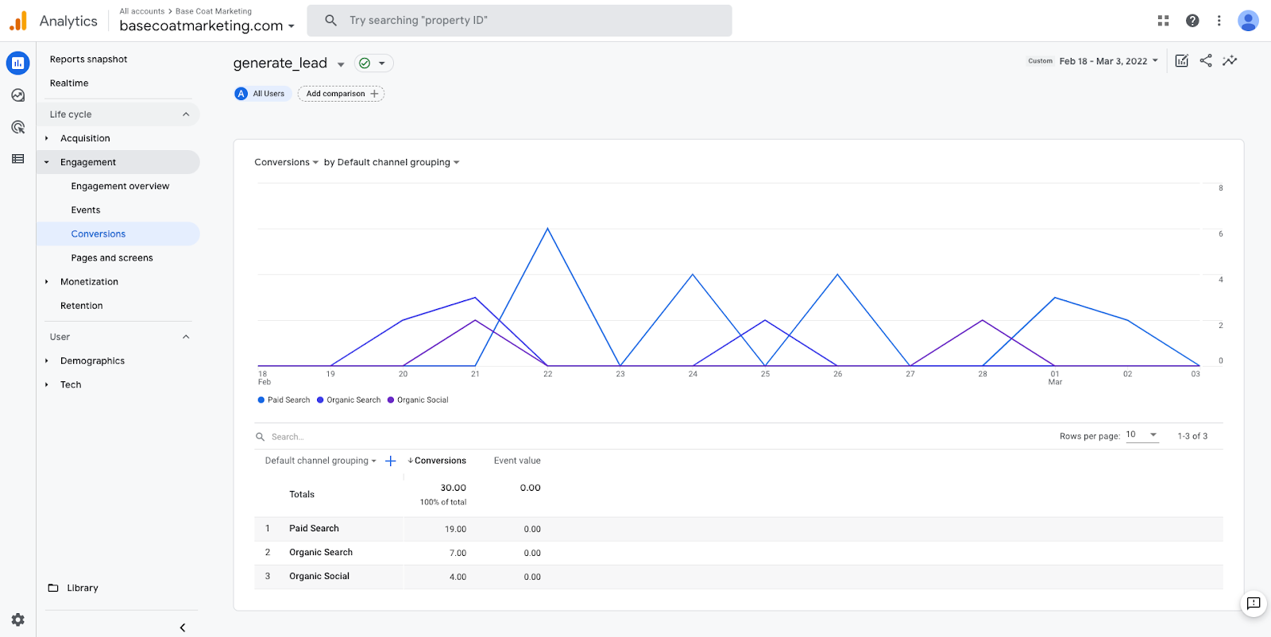Click the Share this report icon

coord(1206,60)
